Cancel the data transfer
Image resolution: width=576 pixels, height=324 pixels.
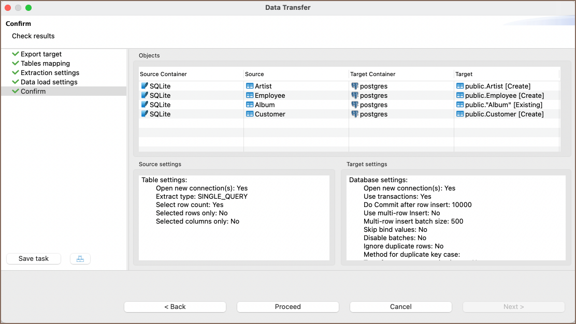pyautogui.click(x=401, y=306)
